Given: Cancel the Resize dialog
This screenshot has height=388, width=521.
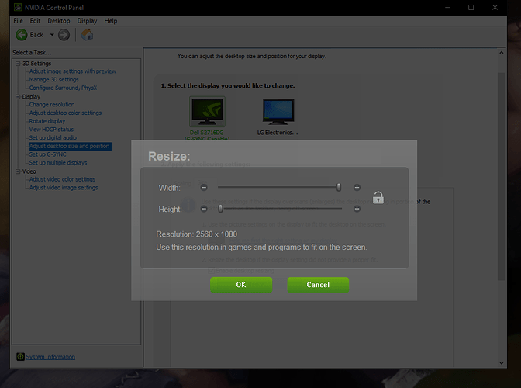Looking at the screenshot, I should click(x=318, y=285).
